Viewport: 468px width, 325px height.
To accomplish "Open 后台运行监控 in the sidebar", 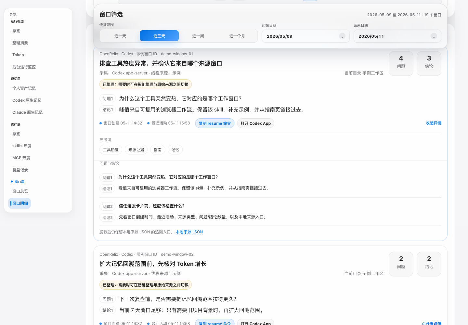I will coord(24,67).
